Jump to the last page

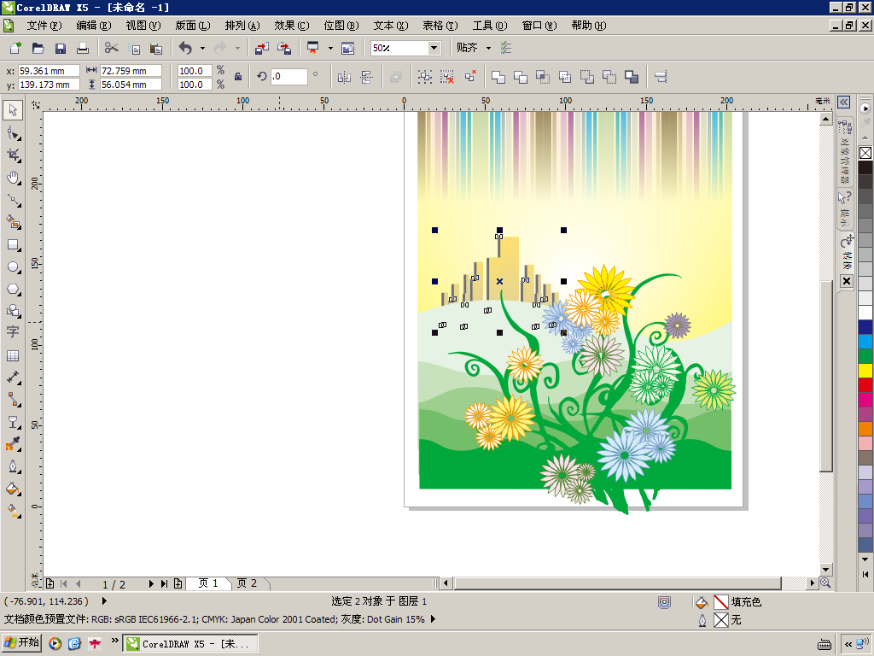(164, 584)
